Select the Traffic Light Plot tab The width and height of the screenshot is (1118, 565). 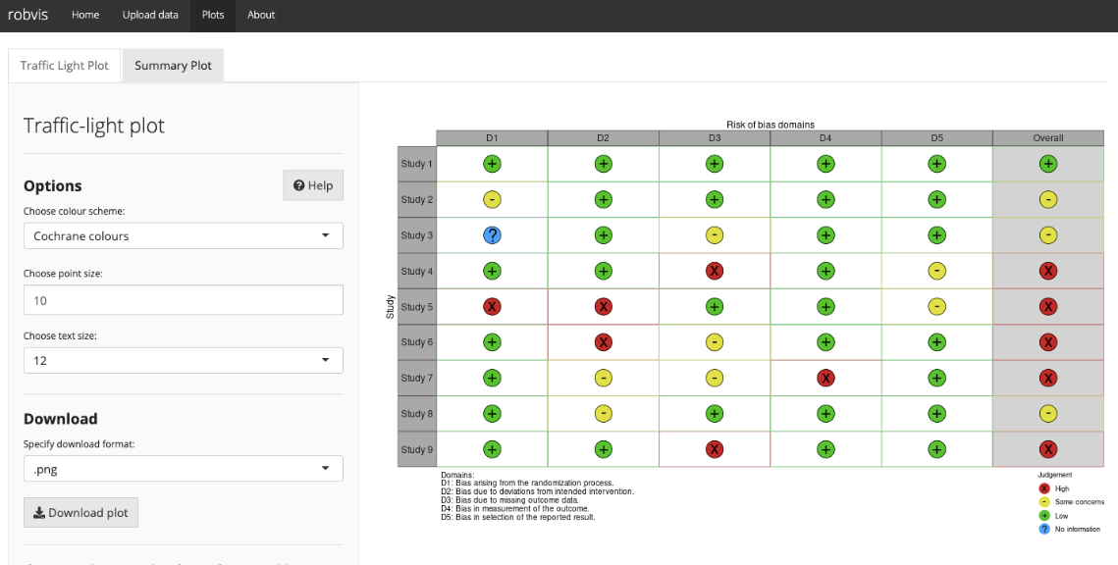coord(64,66)
